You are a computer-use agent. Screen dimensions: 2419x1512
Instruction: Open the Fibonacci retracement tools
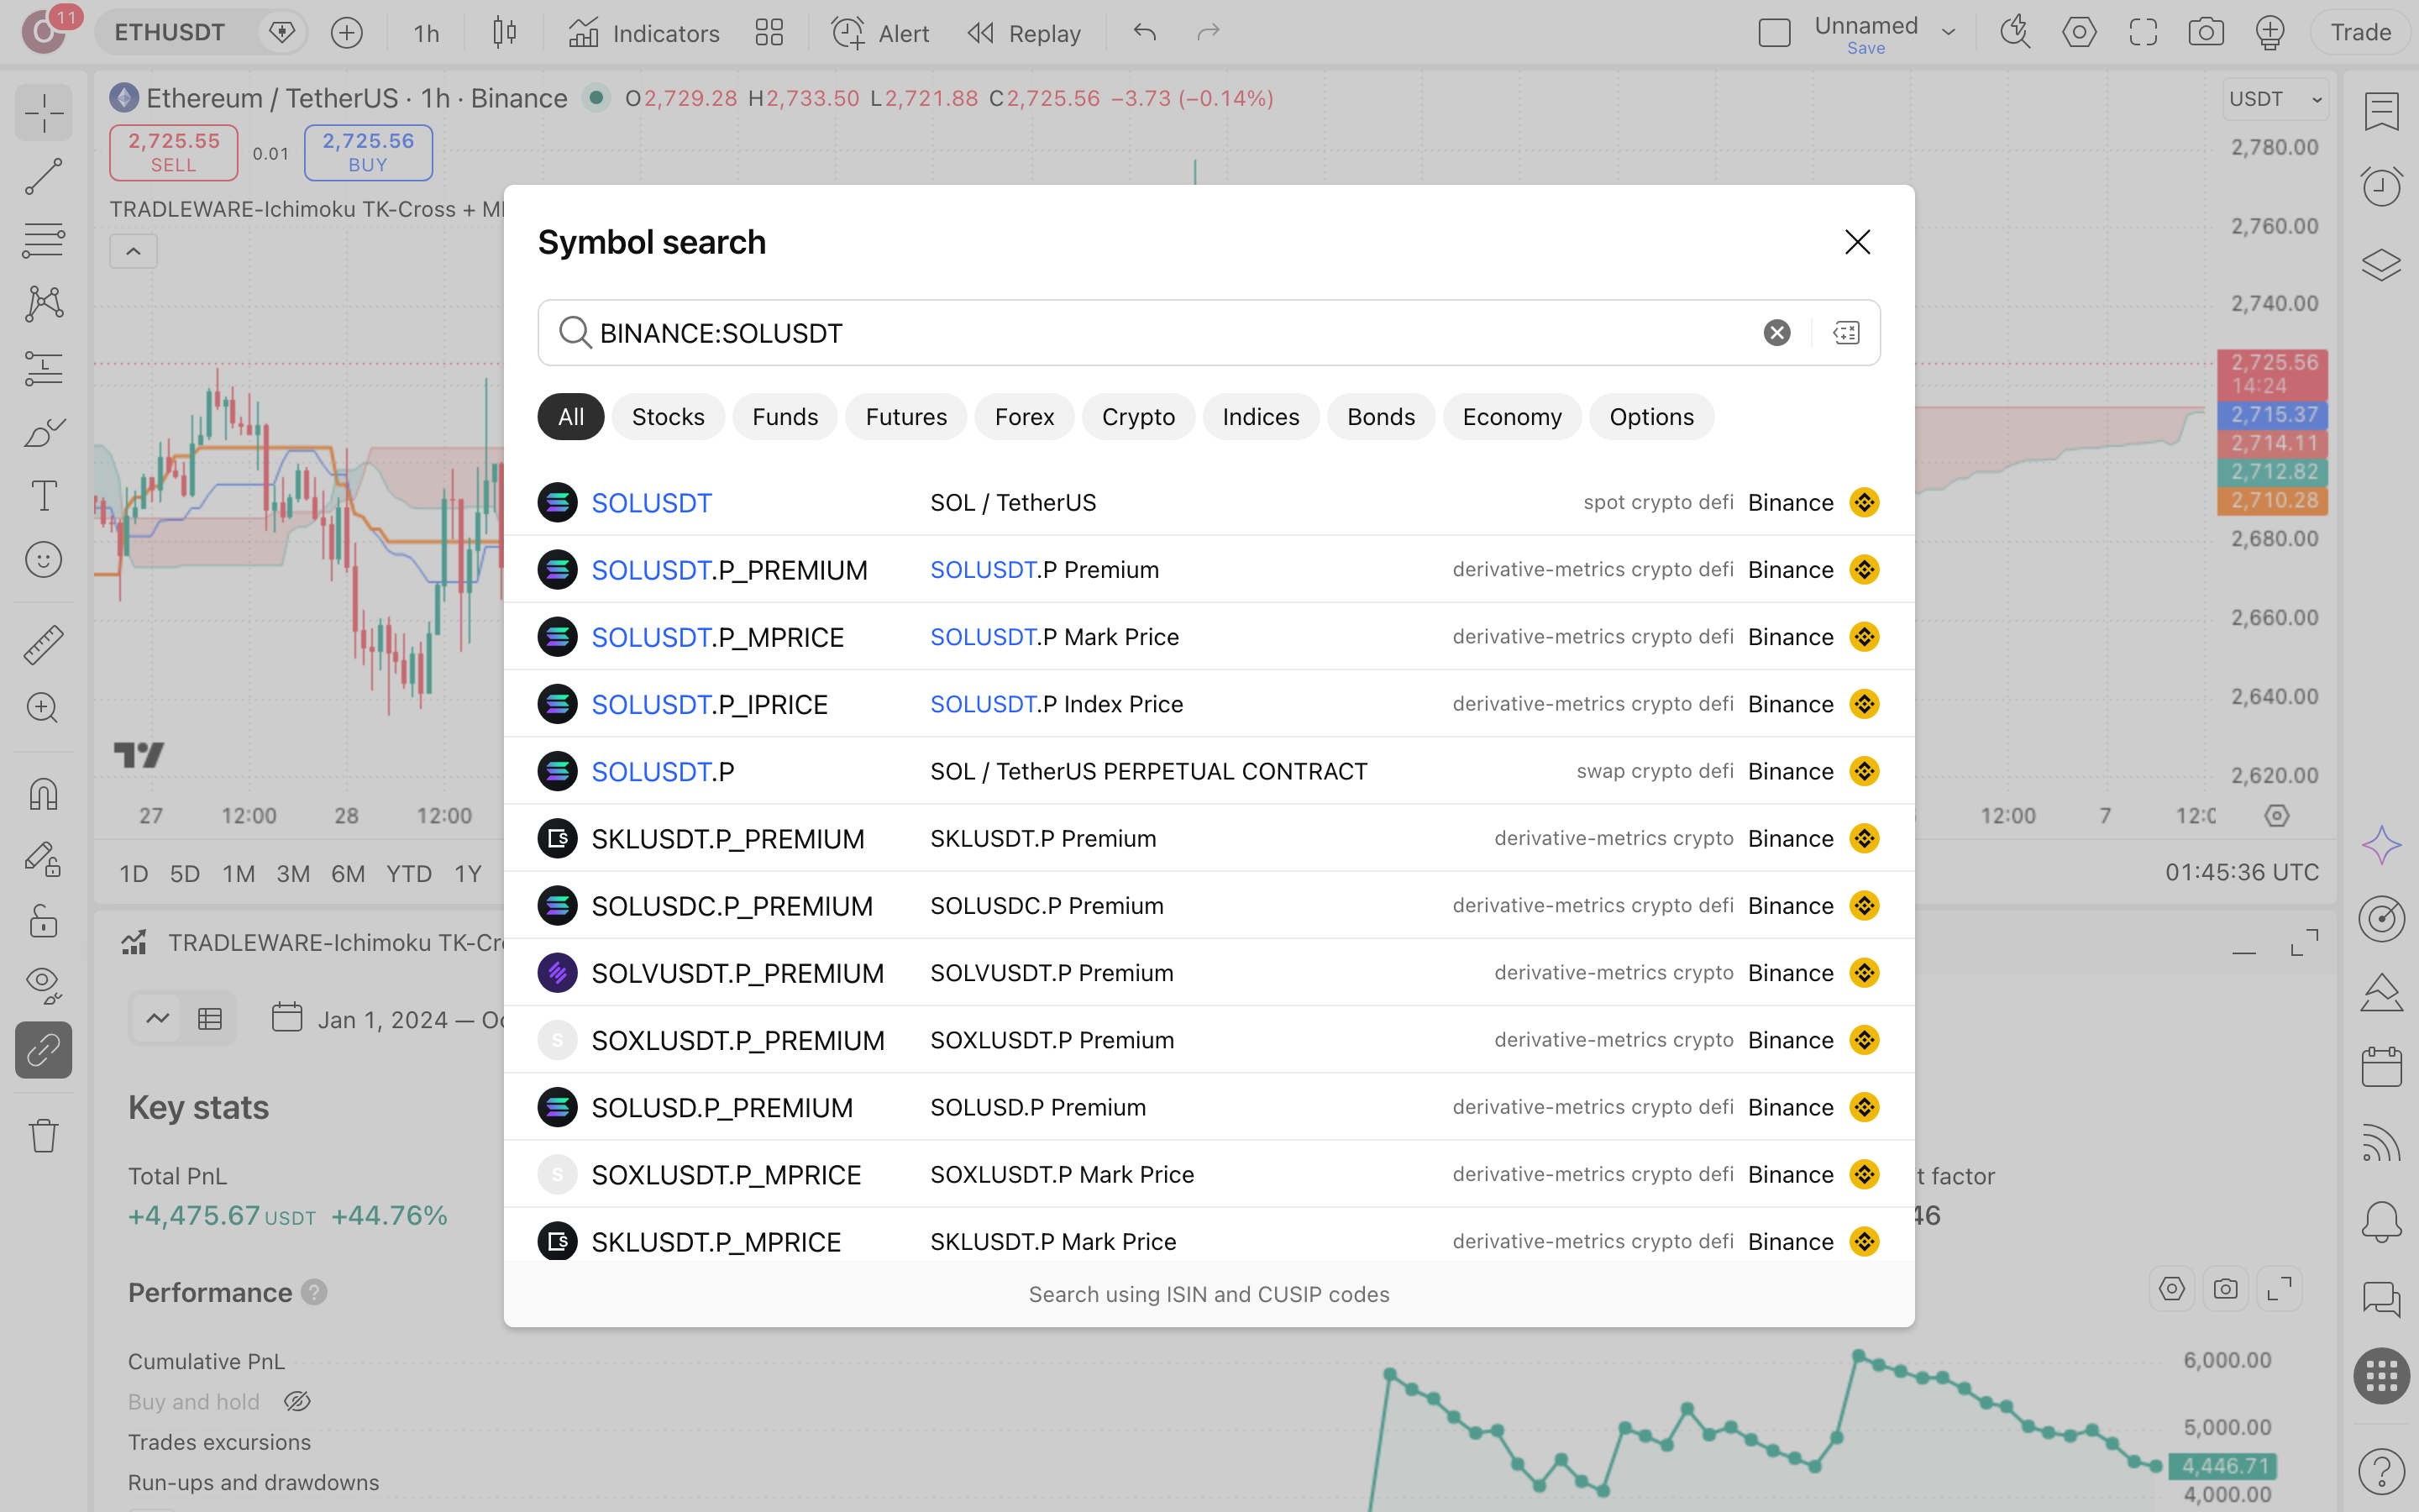coord(43,241)
